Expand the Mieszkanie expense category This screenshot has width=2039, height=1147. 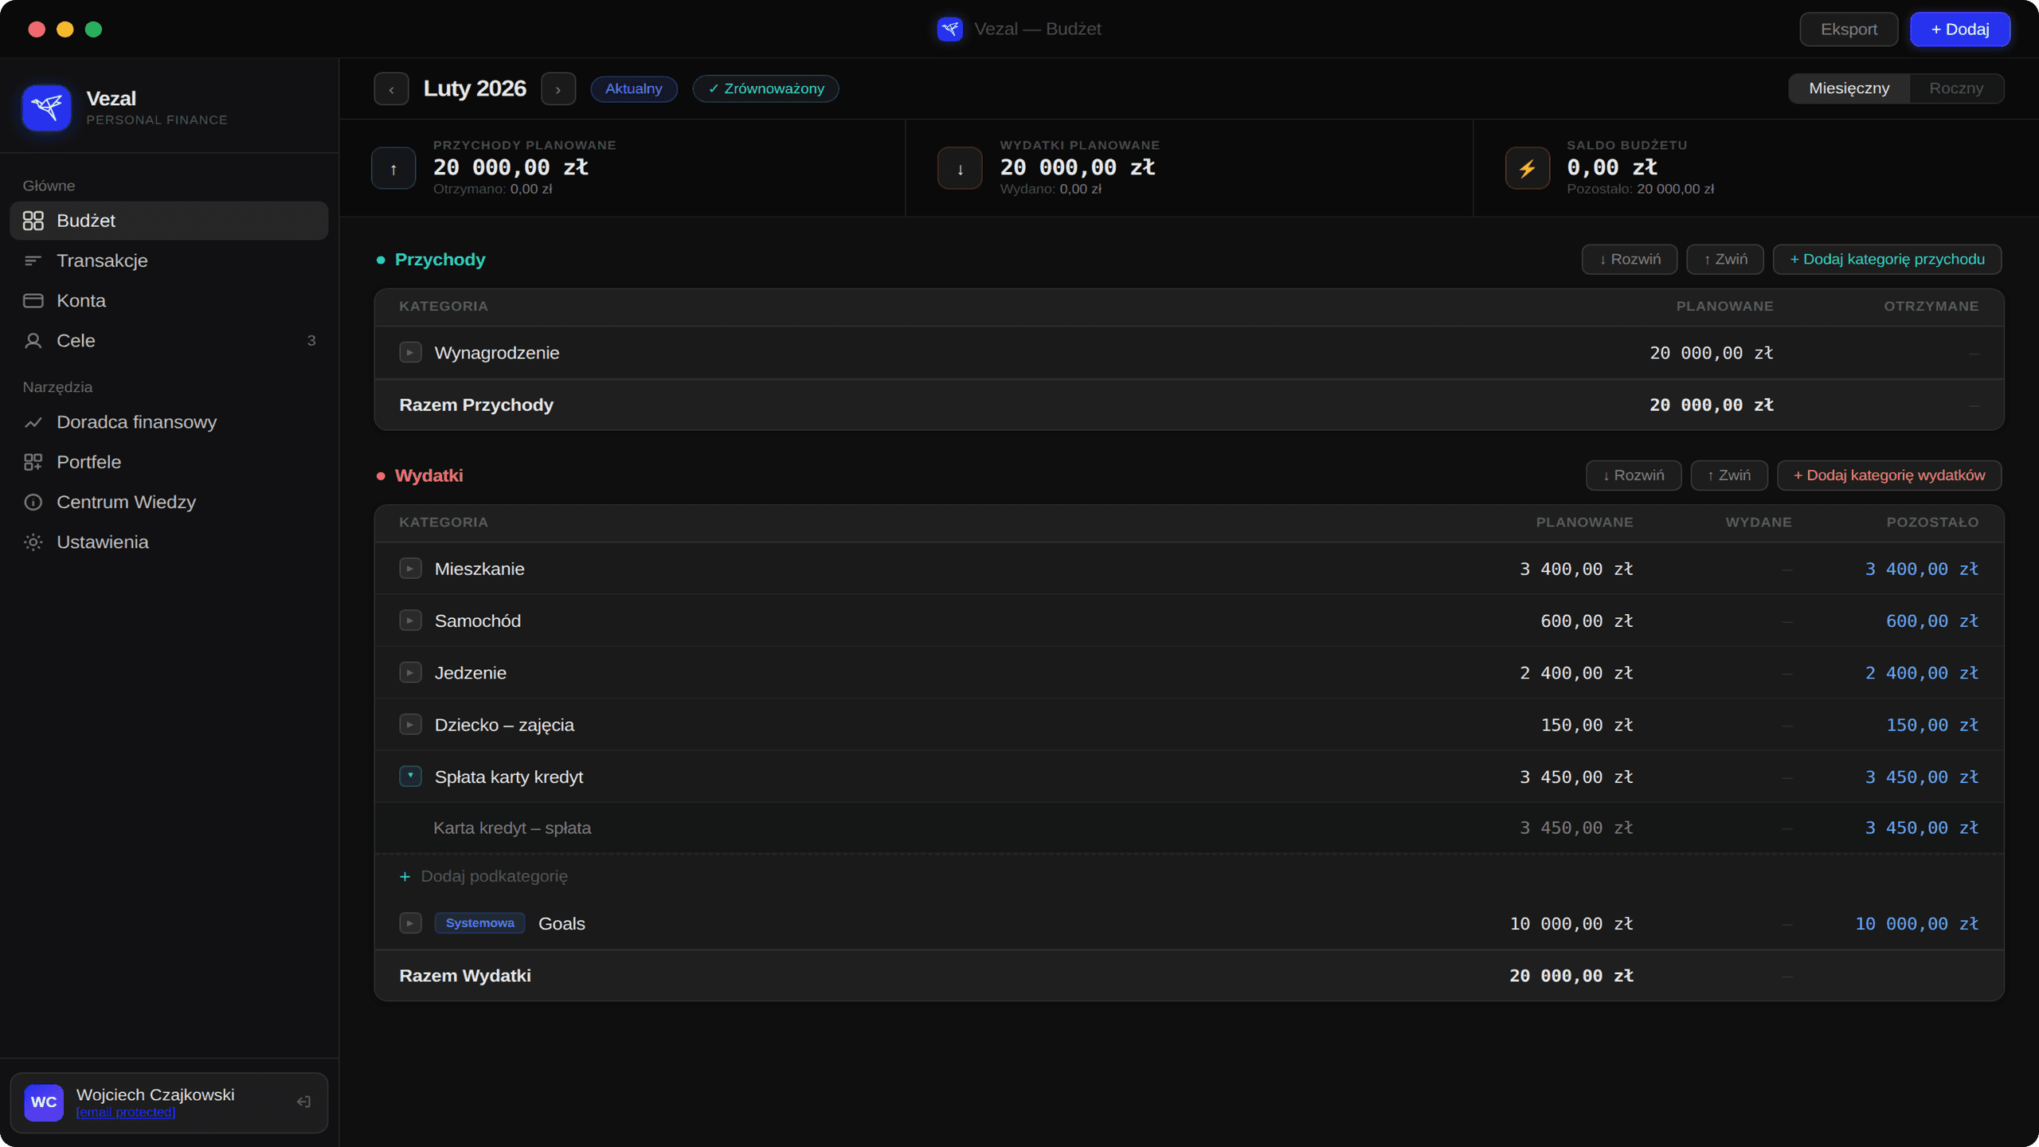(410, 569)
